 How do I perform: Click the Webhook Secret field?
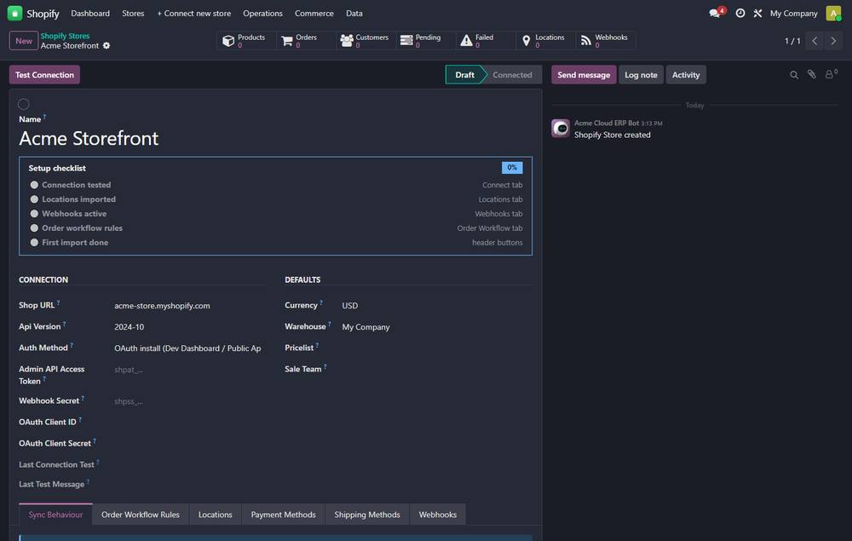pyautogui.click(x=188, y=401)
